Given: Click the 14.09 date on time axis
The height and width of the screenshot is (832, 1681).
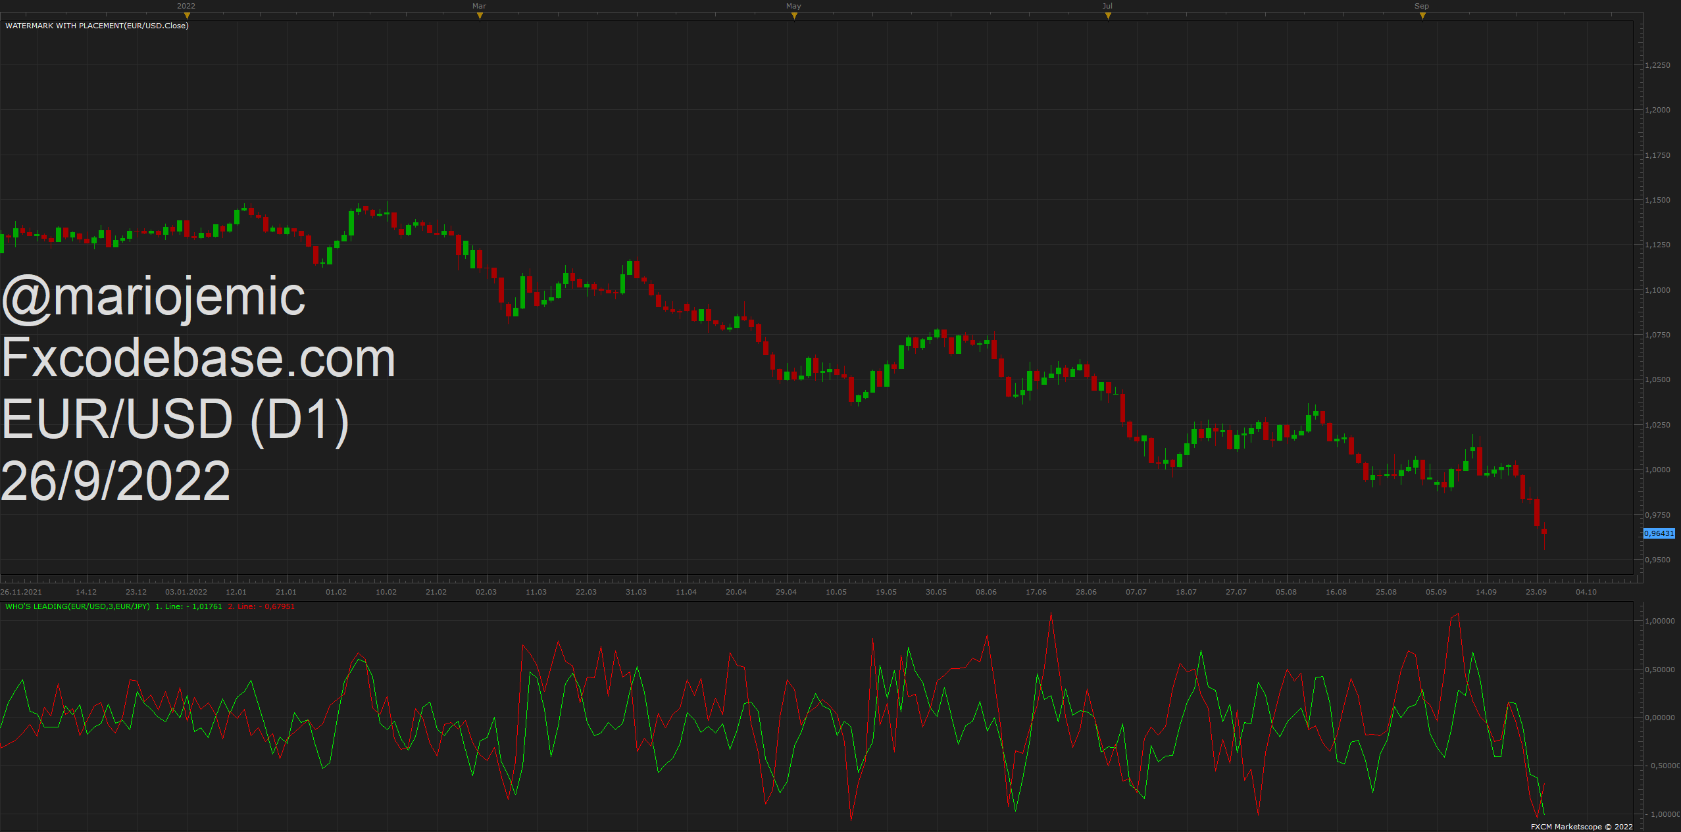Looking at the screenshot, I should pos(1486,592).
